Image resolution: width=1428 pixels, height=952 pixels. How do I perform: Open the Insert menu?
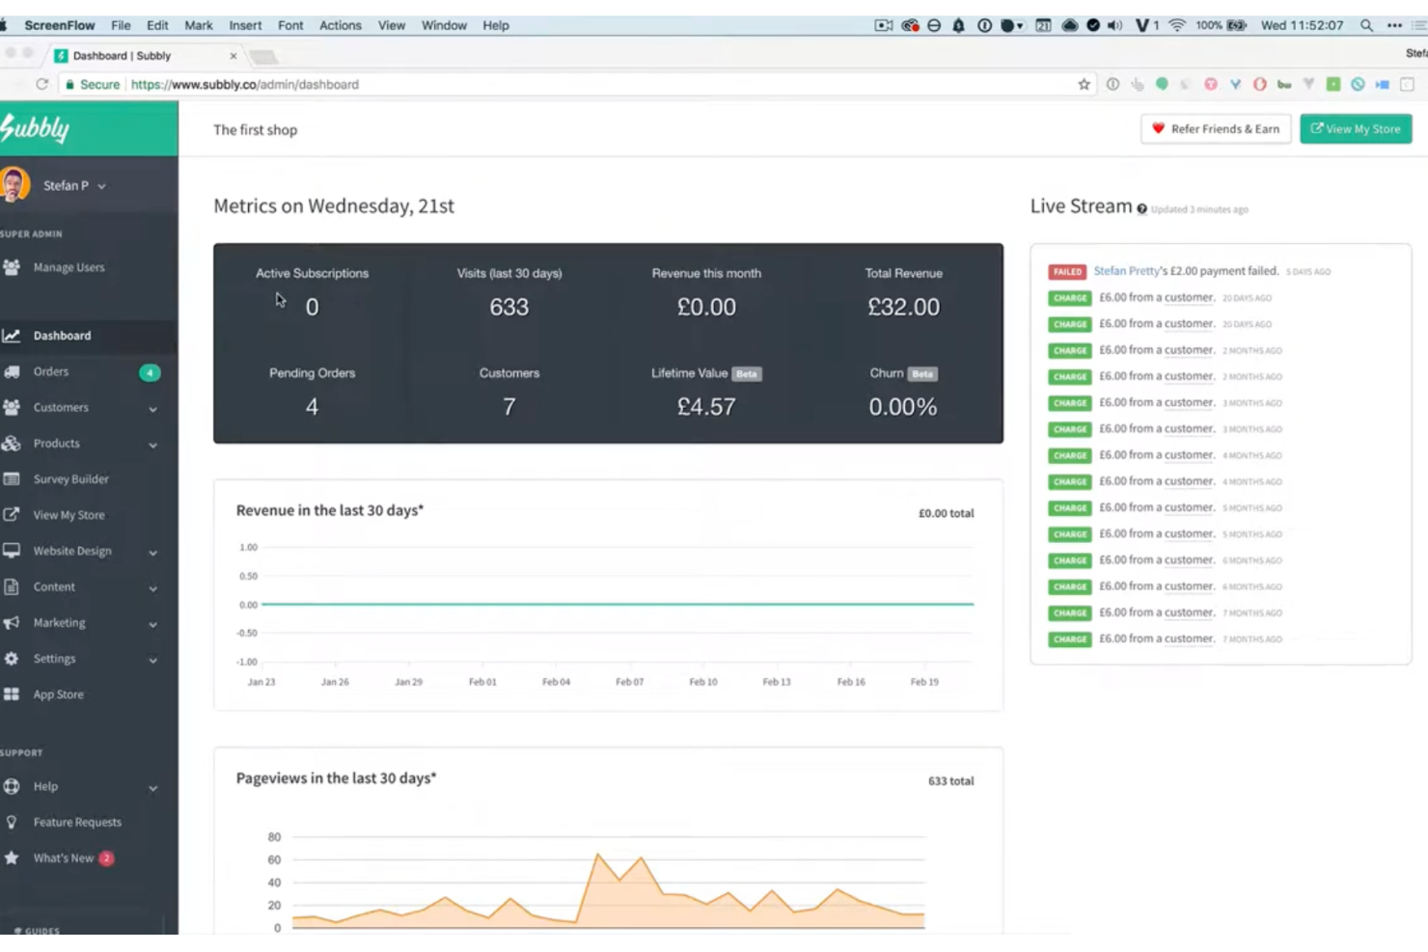click(x=245, y=26)
